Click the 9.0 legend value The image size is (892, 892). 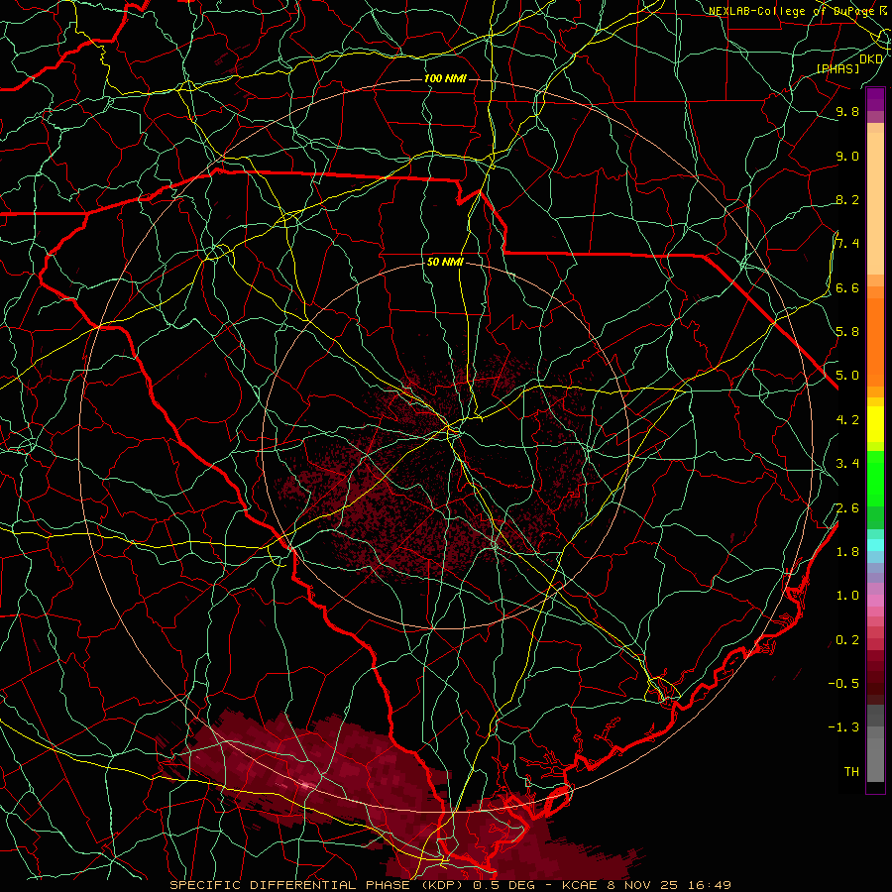(847, 156)
